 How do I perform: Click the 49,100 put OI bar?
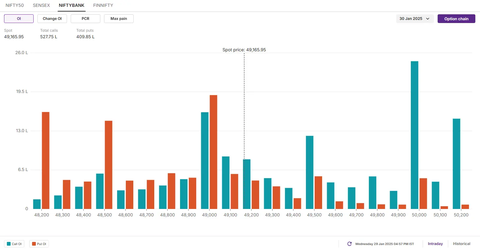pyautogui.click(x=234, y=191)
